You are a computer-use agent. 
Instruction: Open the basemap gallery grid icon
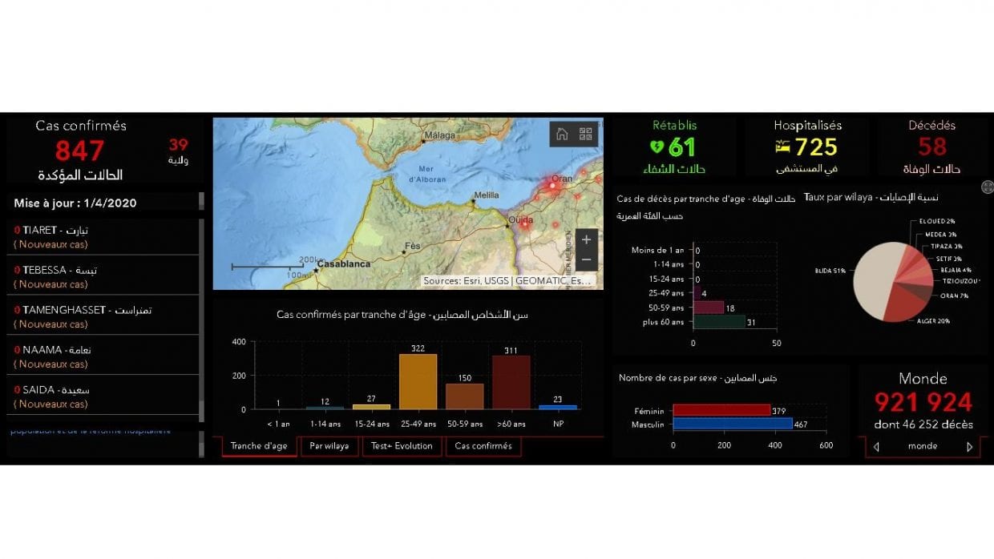click(585, 134)
